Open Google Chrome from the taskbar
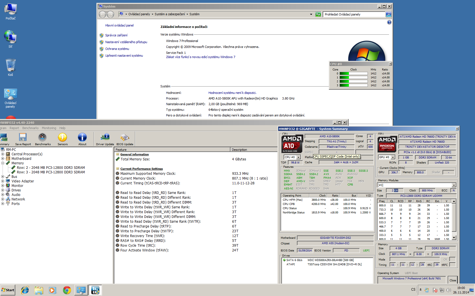Viewport: 475px width, 296px height. 67,290
